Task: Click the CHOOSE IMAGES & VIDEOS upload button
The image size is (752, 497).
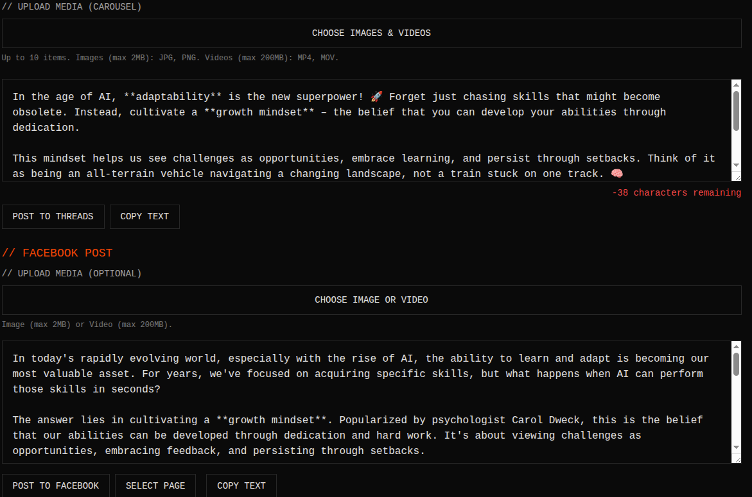Action: (371, 33)
